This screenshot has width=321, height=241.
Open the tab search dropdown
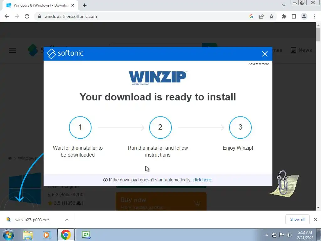click(283, 5)
